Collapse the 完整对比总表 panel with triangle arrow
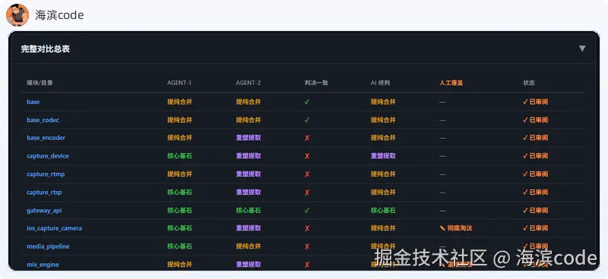The height and width of the screenshot is (279, 608). pyautogui.click(x=582, y=49)
